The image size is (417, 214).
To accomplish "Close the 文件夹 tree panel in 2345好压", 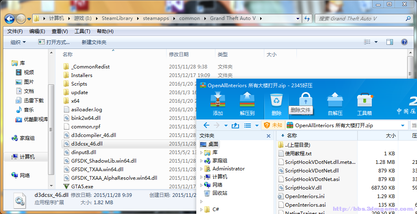I will [269, 136].
